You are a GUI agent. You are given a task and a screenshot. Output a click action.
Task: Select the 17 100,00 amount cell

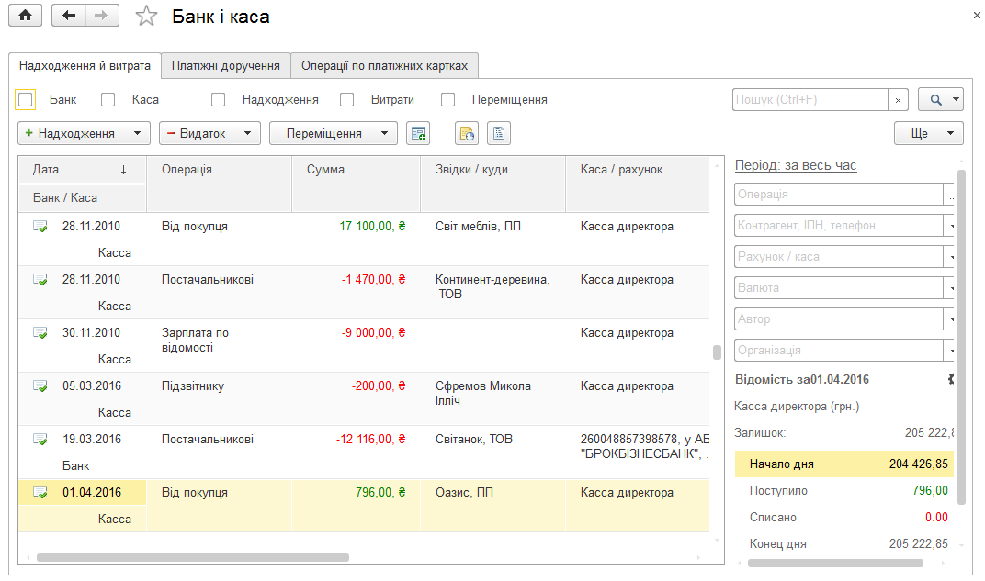click(357, 239)
